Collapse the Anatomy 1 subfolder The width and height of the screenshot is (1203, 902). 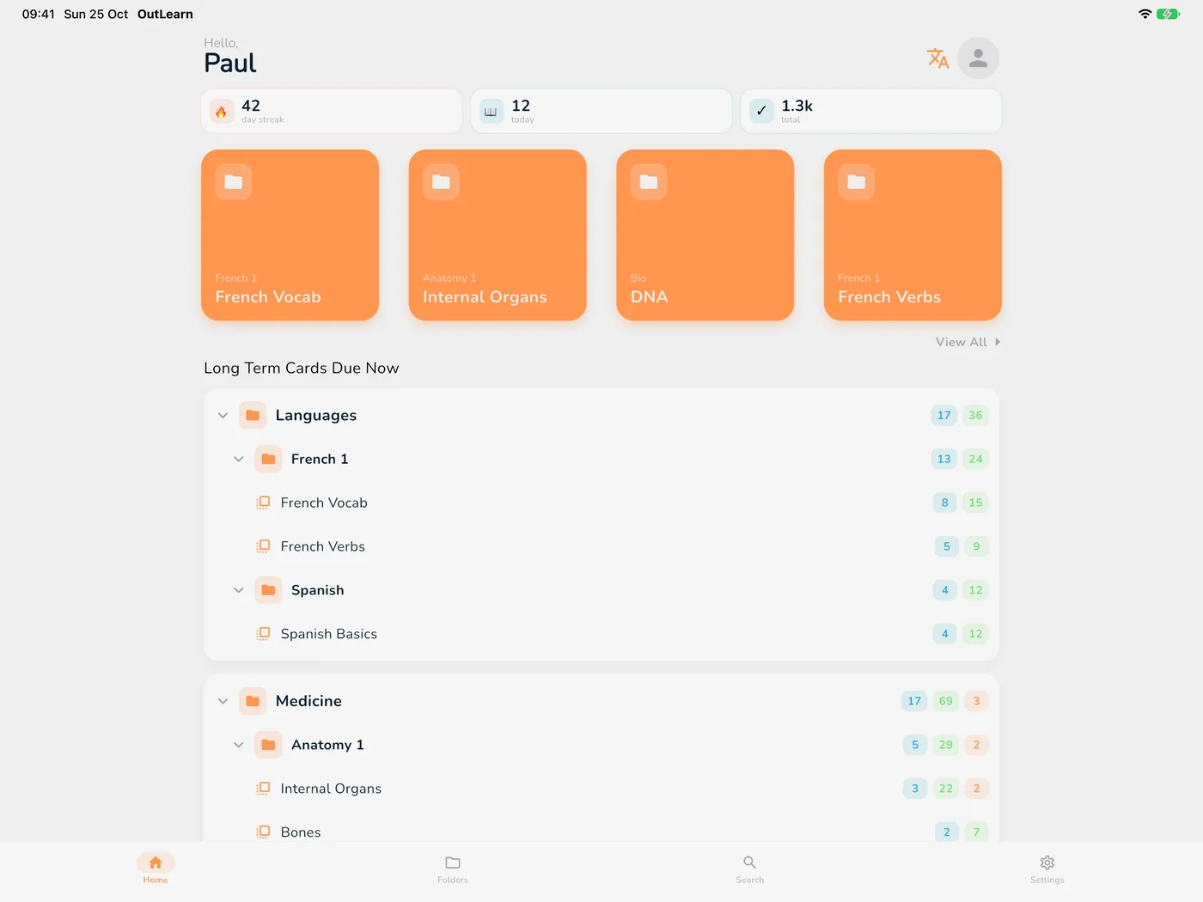[x=239, y=745]
